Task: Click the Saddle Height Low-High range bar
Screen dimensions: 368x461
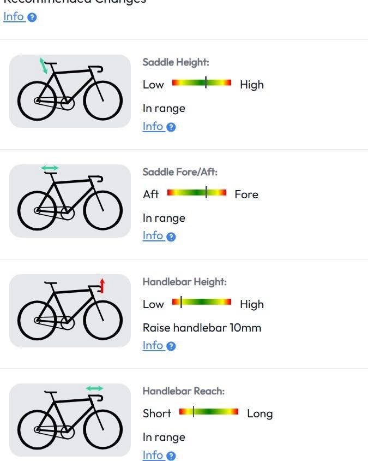Action: [x=202, y=83]
